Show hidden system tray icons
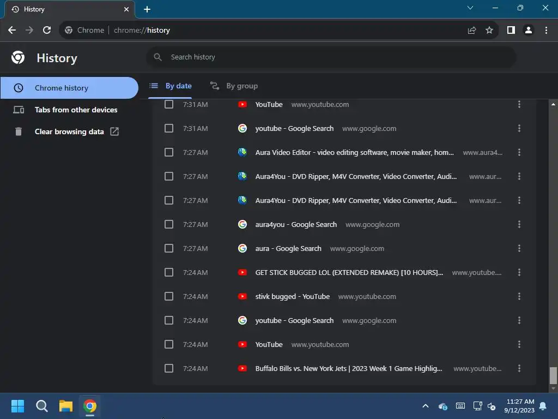 click(425, 406)
